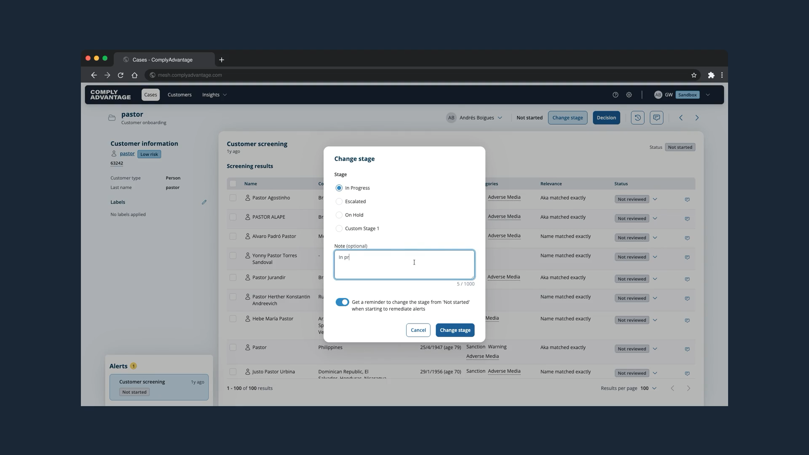The width and height of the screenshot is (809, 455).
Task: Open account Sandbox dropdown chevron
Action: 708,95
